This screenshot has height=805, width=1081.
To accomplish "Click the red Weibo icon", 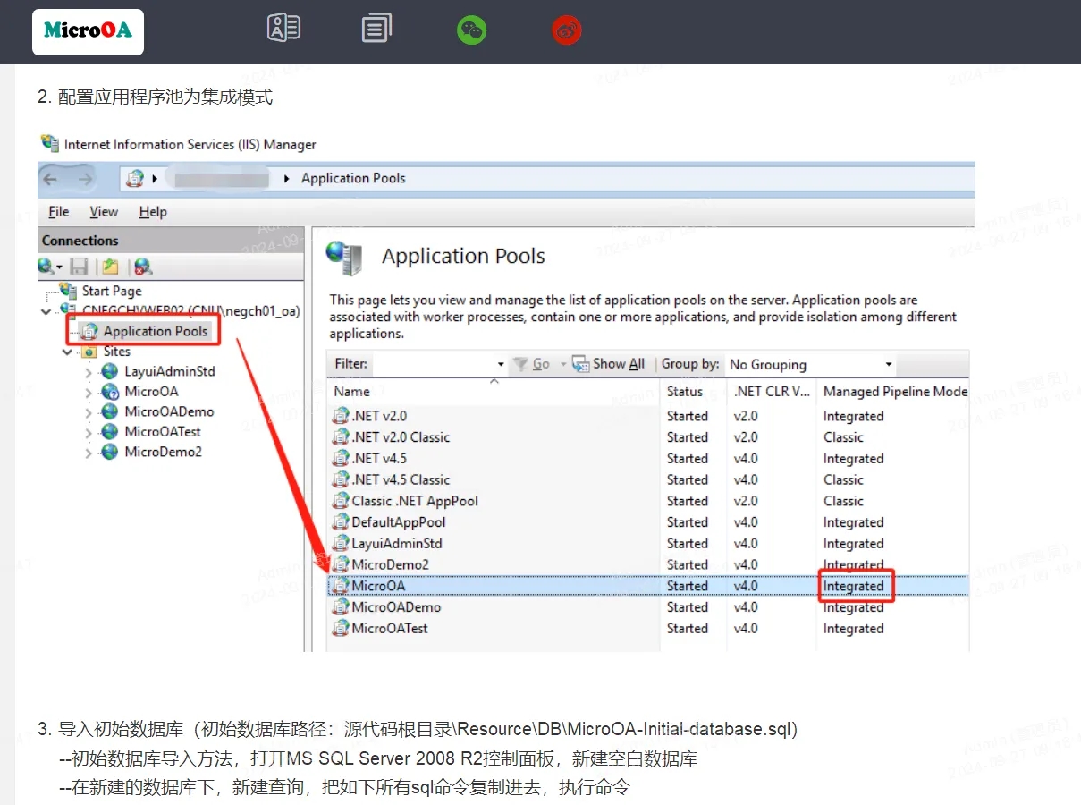I will pyautogui.click(x=567, y=30).
